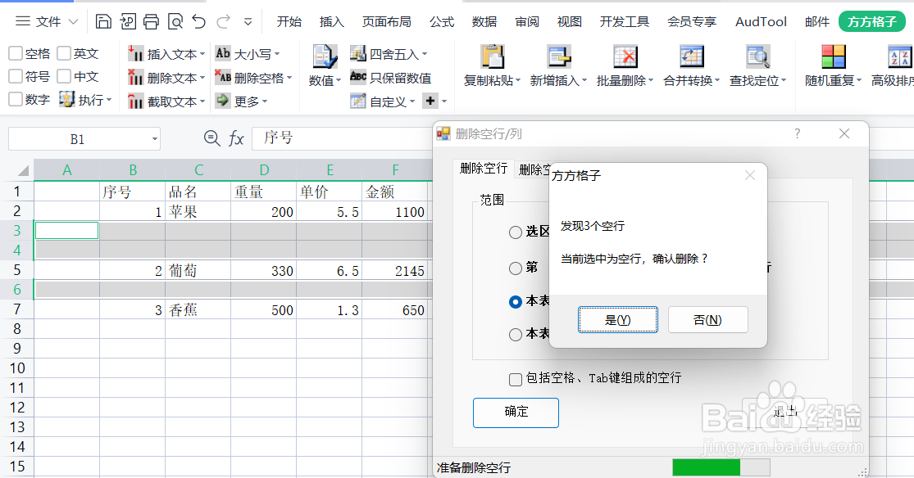Click 是(Y) to confirm deletion
914x478 pixels.
pyautogui.click(x=618, y=320)
